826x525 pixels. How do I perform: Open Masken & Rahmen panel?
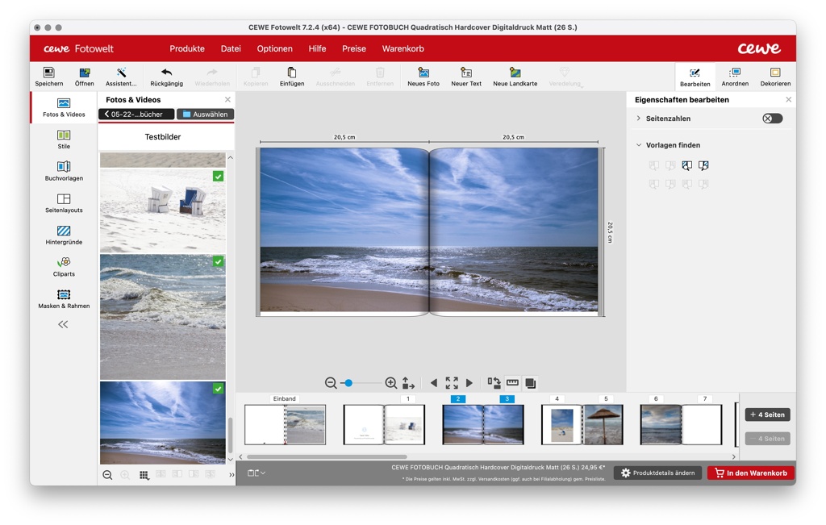(64, 295)
